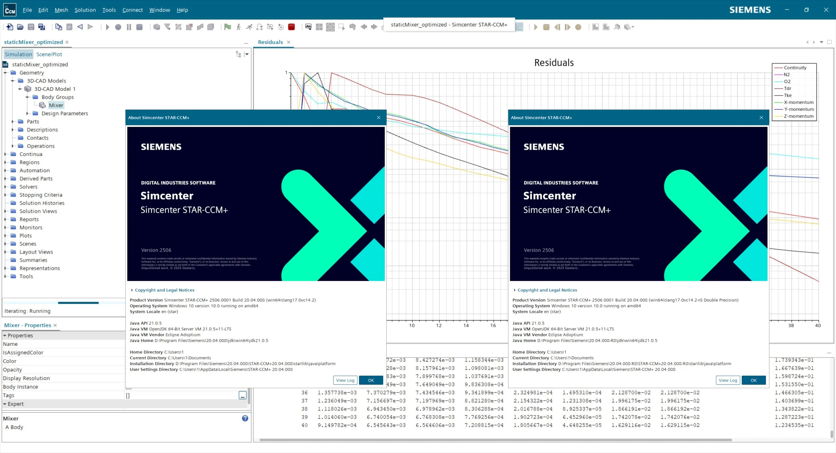The image size is (836, 453).
Task: Click the tan step-forward icon
Action: (x=568, y=27)
